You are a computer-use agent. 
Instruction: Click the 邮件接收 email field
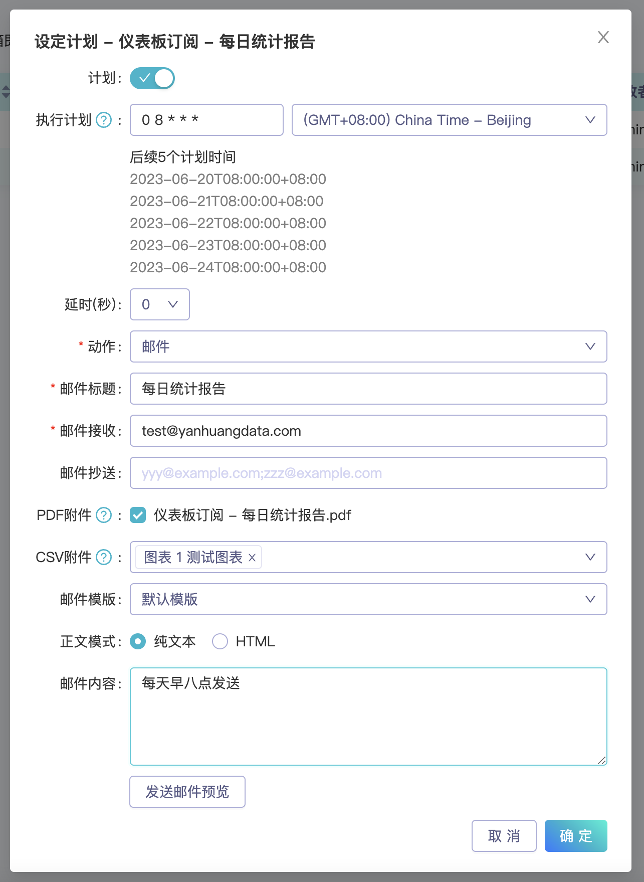point(368,431)
